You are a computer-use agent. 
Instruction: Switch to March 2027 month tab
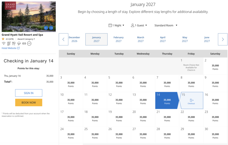(x=141, y=39)
